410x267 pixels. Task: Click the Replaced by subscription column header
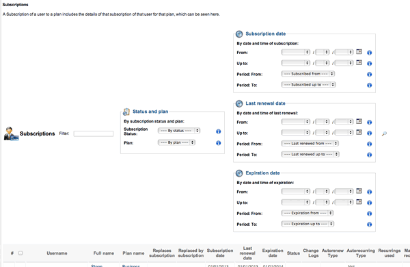(191, 253)
